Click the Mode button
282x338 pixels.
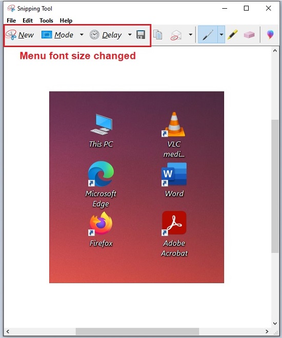coord(57,35)
